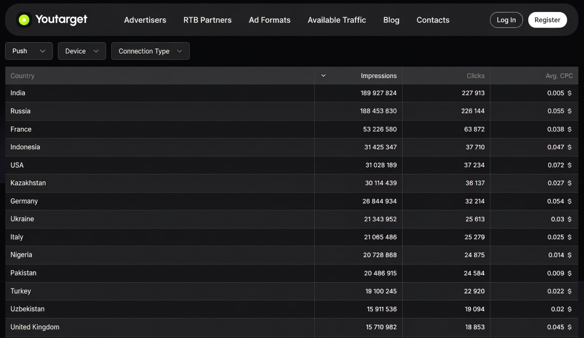Select the India country row

coord(291,93)
